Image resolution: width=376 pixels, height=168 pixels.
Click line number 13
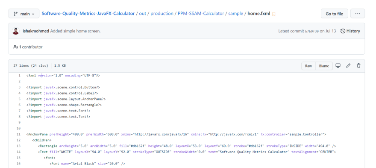19,146
